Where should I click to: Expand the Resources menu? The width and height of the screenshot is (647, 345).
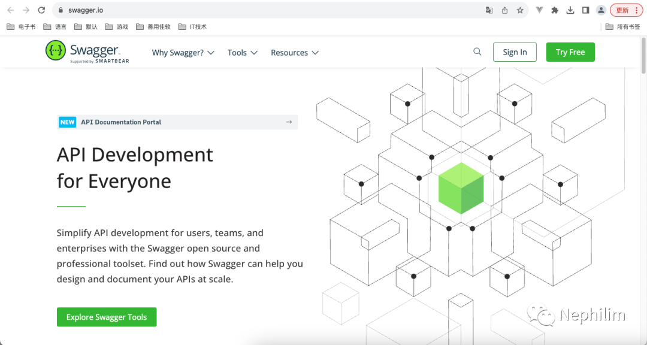pyautogui.click(x=295, y=53)
